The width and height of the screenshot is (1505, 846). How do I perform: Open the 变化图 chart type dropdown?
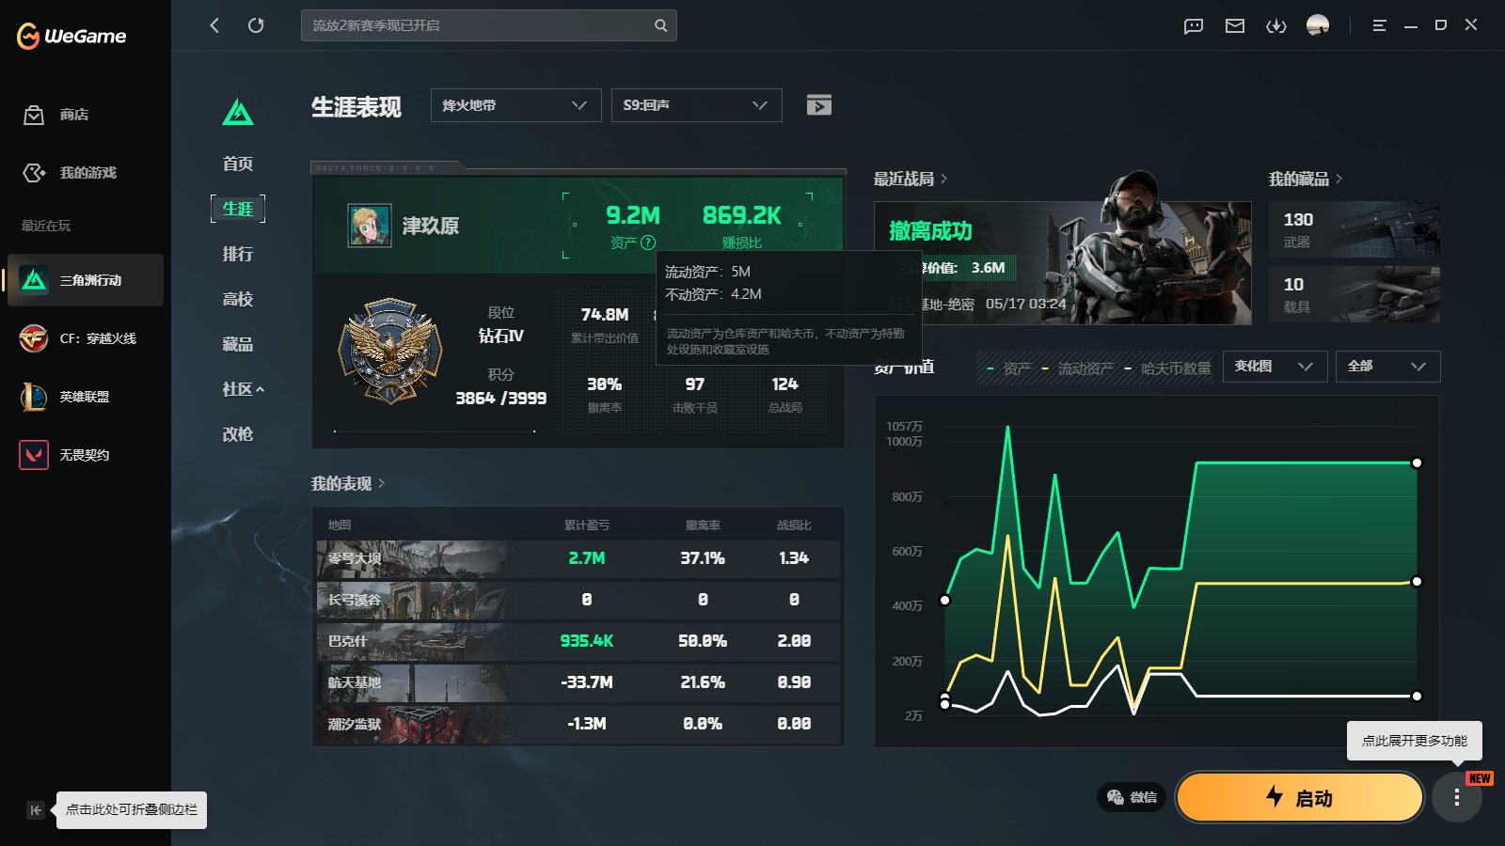(x=1275, y=367)
